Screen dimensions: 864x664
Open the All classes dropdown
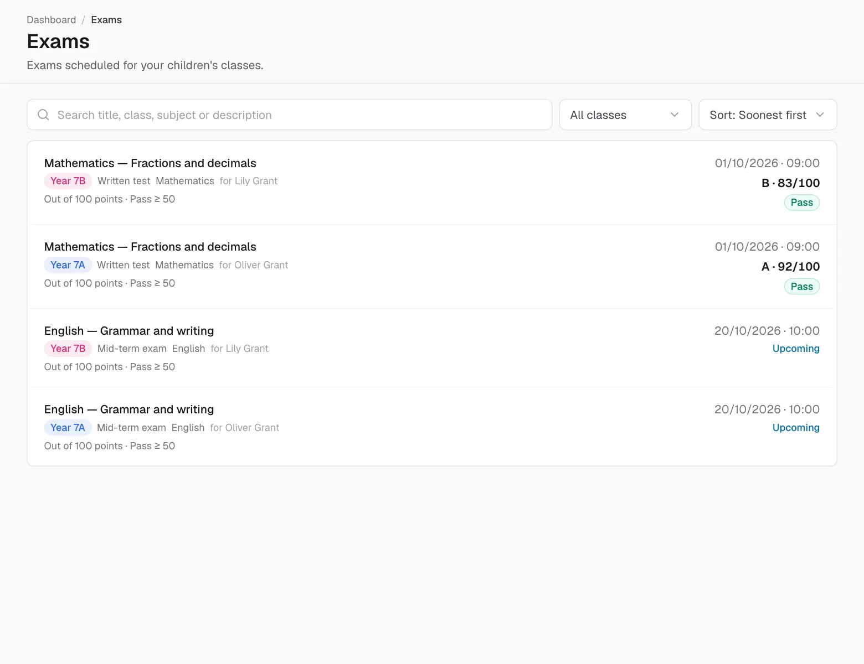(x=625, y=115)
